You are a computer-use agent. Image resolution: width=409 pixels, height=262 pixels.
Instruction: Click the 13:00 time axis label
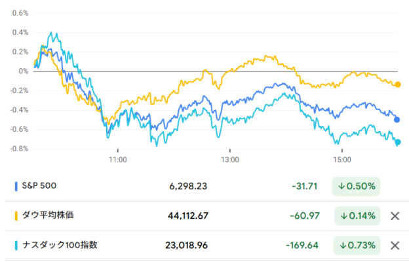tap(230, 160)
